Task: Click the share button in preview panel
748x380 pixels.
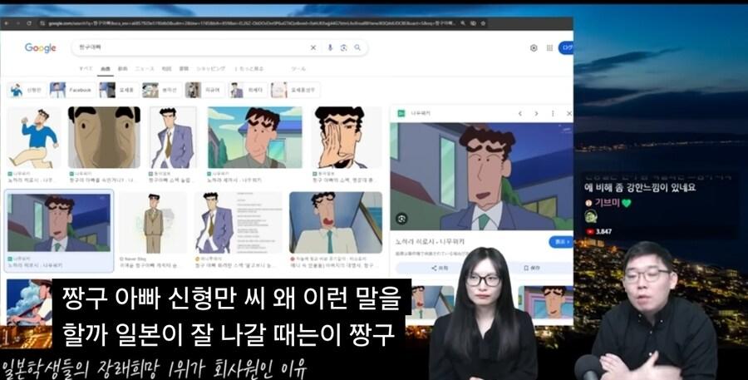Action: [x=440, y=269]
